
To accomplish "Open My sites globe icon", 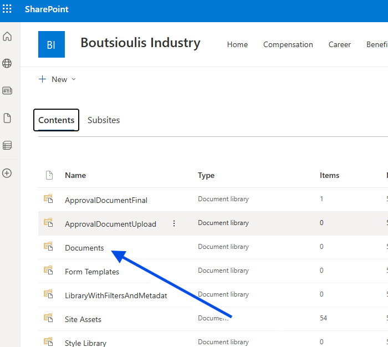I will click(x=7, y=64).
